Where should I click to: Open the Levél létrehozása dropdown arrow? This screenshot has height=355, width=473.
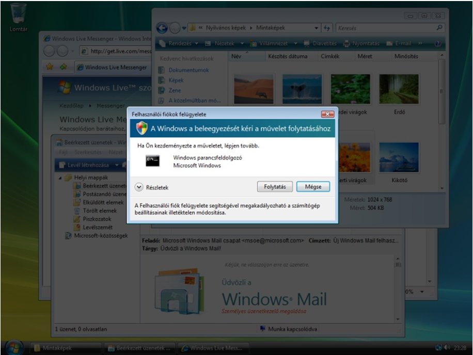[117, 165]
